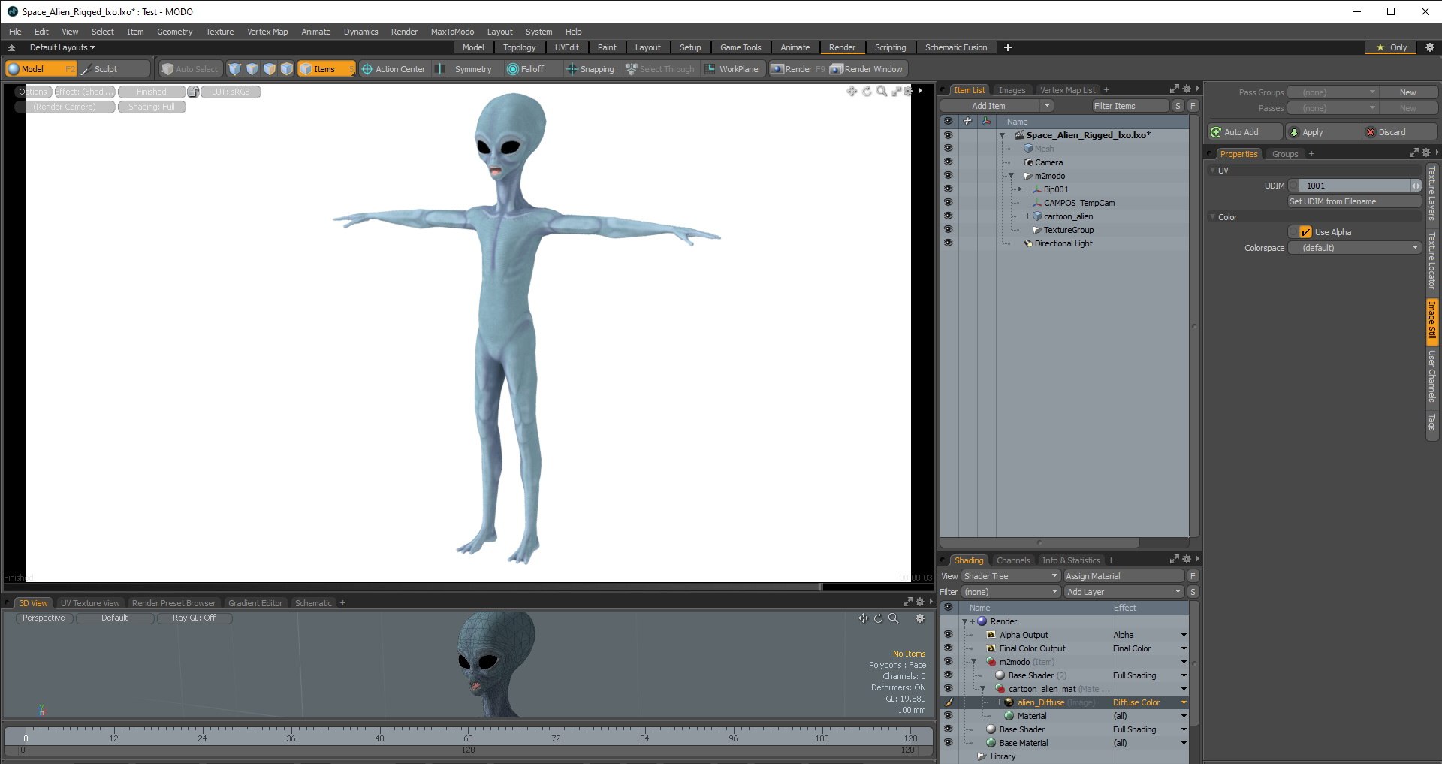
Task: Click the Apply button
Action: (x=1323, y=132)
